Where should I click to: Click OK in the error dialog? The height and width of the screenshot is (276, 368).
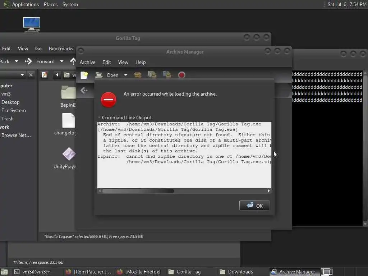pyautogui.click(x=254, y=206)
